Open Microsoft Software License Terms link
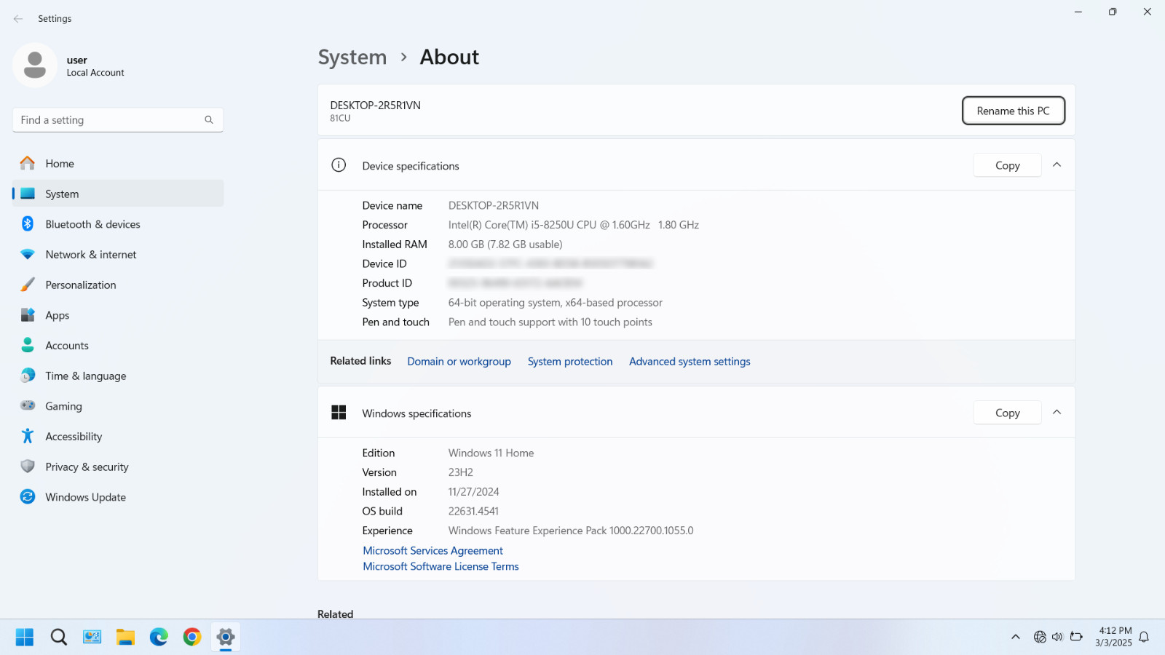 [441, 566]
